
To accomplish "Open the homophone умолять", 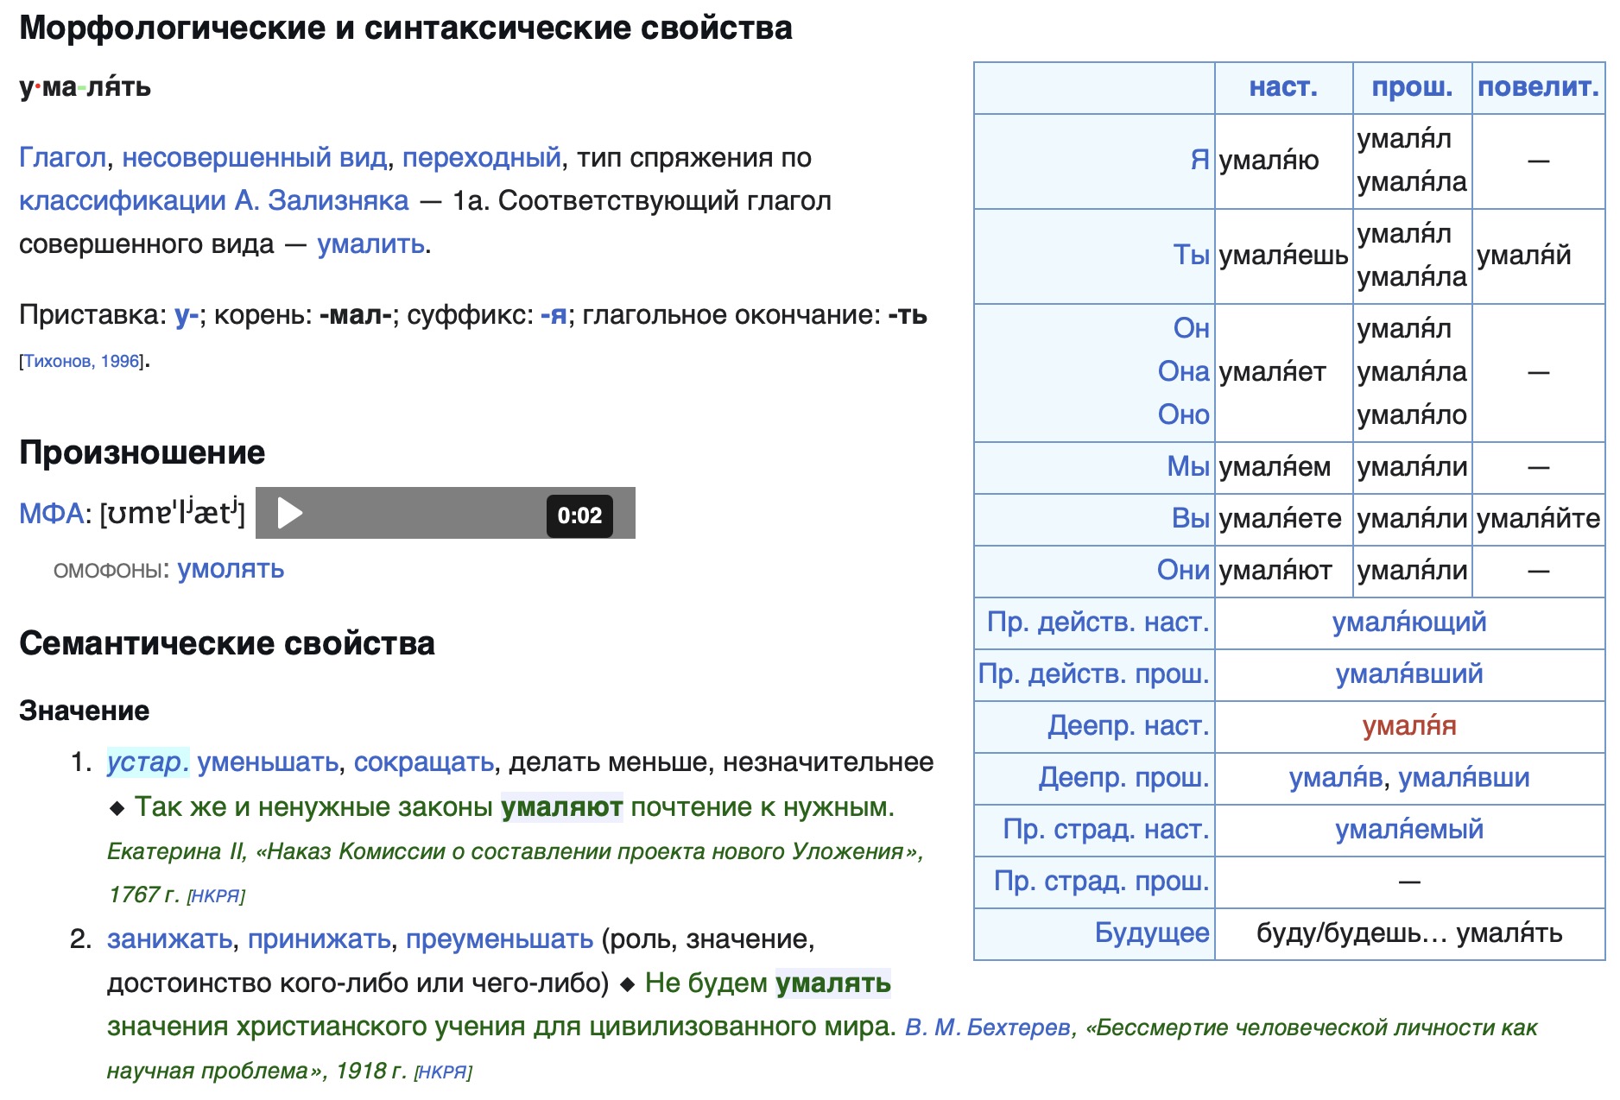I will [x=231, y=570].
